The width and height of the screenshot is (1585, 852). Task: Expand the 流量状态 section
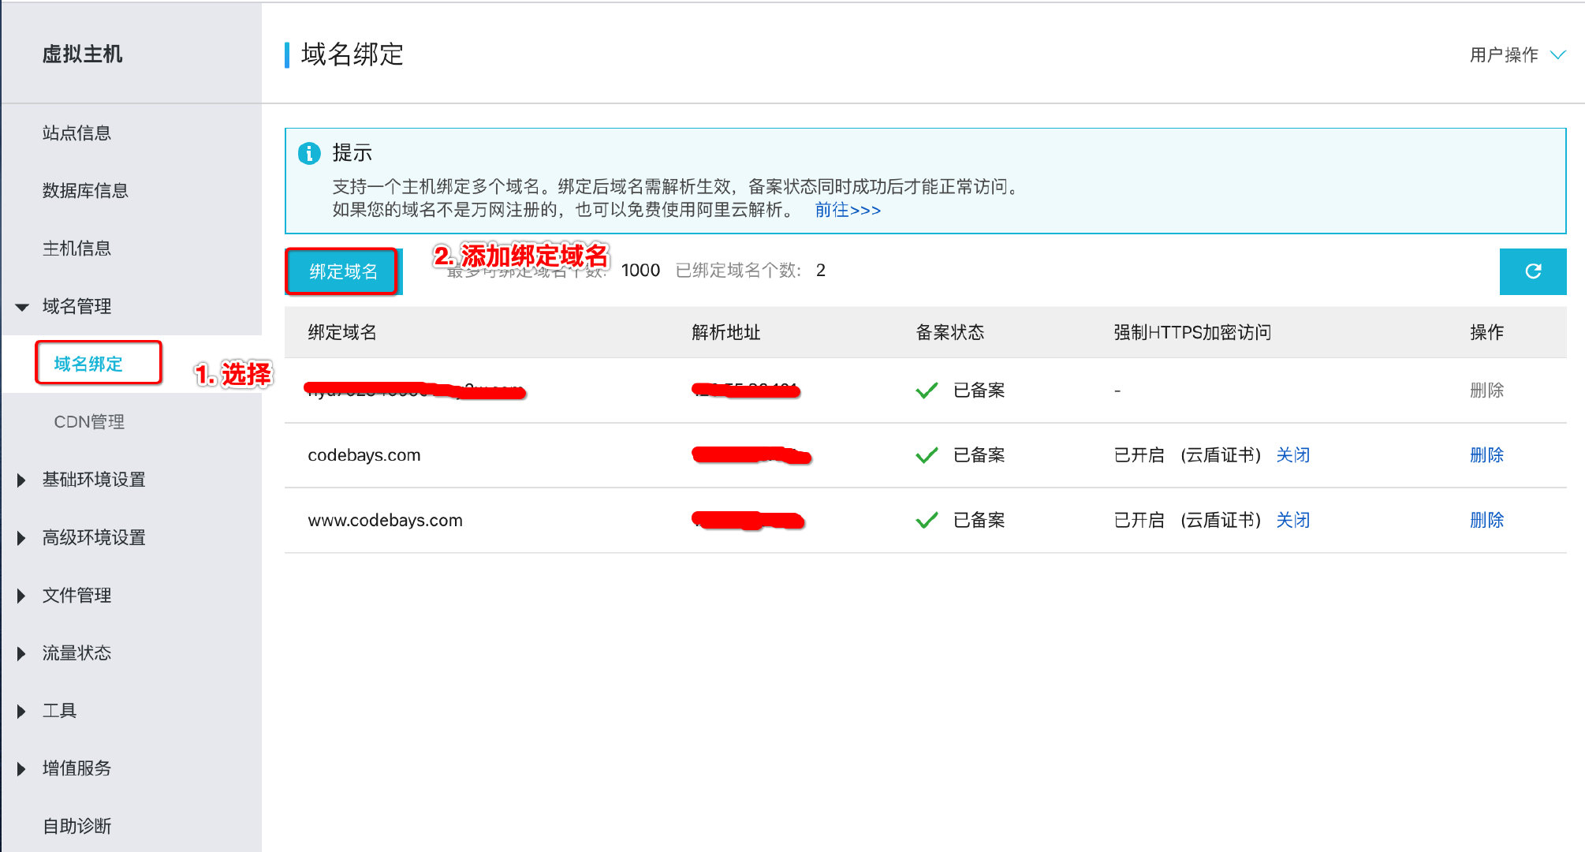(76, 653)
